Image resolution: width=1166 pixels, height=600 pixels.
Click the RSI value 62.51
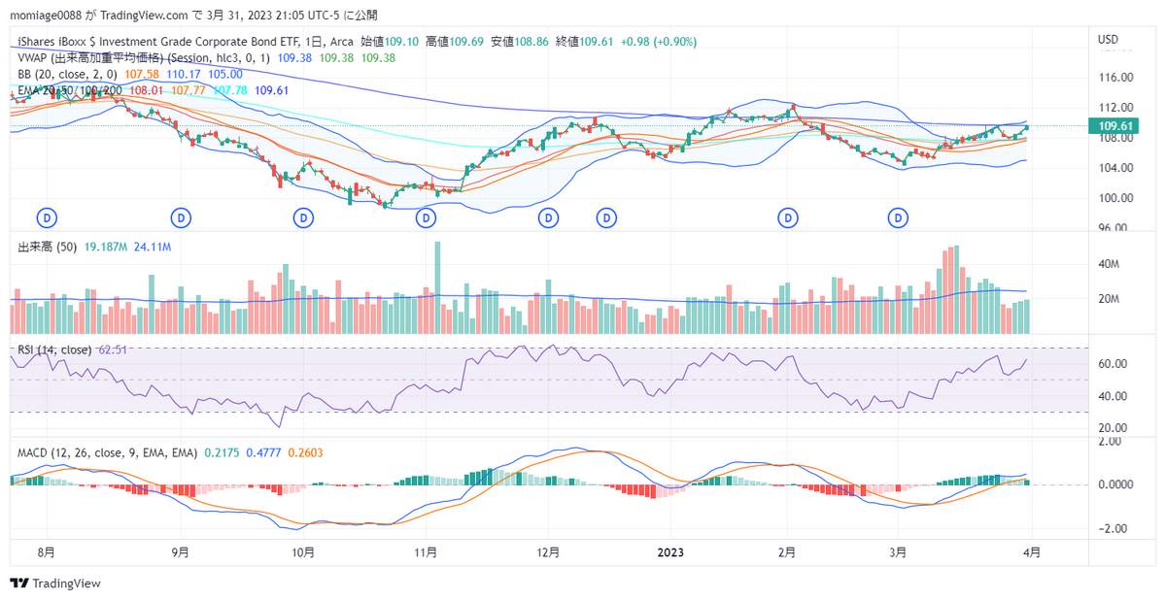point(113,350)
